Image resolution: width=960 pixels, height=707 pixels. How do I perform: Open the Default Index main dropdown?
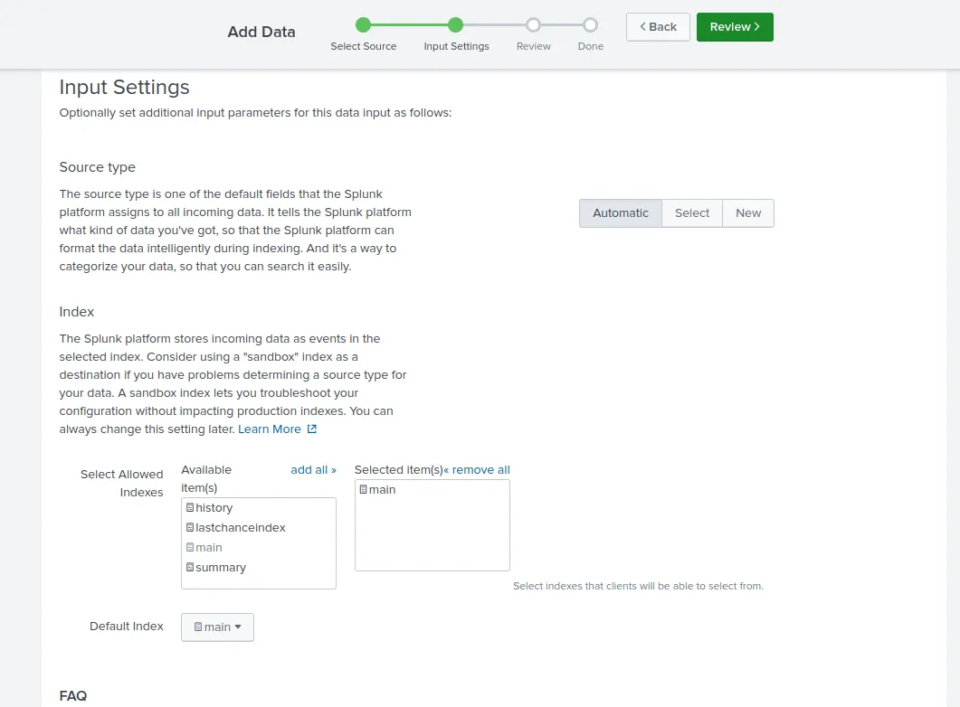point(217,627)
